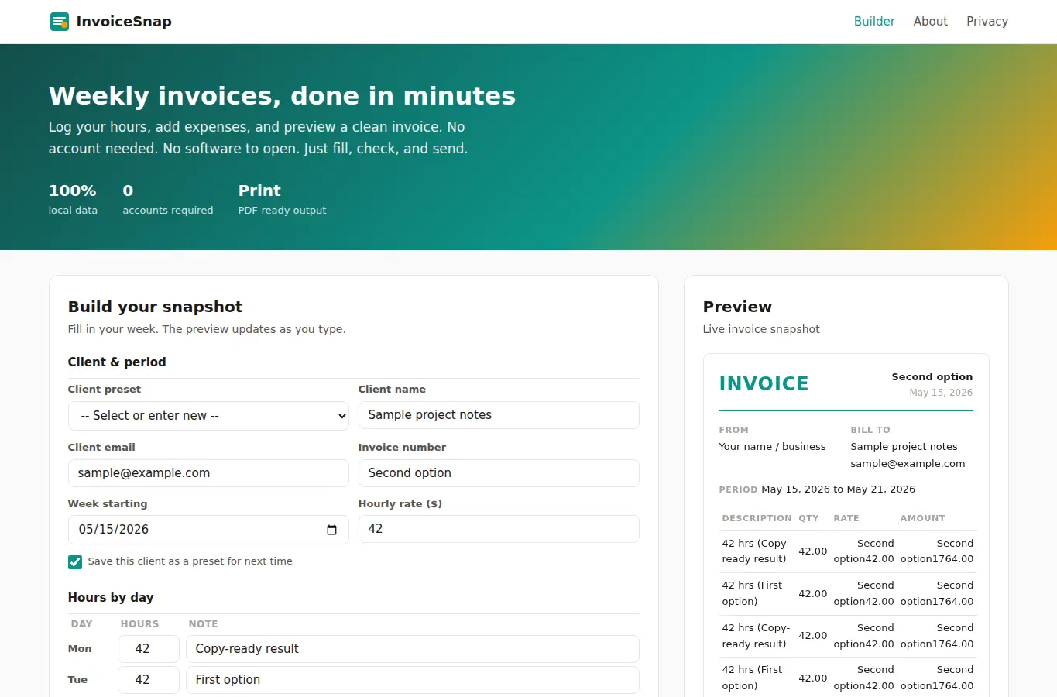Image resolution: width=1057 pixels, height=697 pixels.
Task: Click the InvoiceSnap brand name
Action: [124, 22]
